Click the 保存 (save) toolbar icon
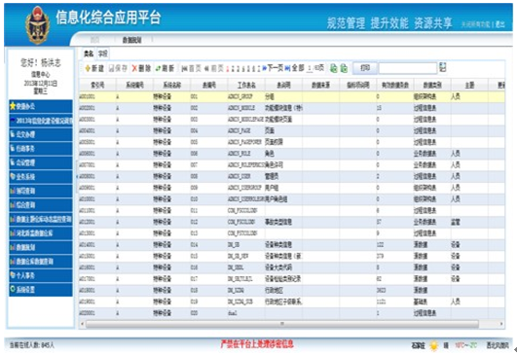517x356 pixels. pyautogui.click(x=111, y=68)
